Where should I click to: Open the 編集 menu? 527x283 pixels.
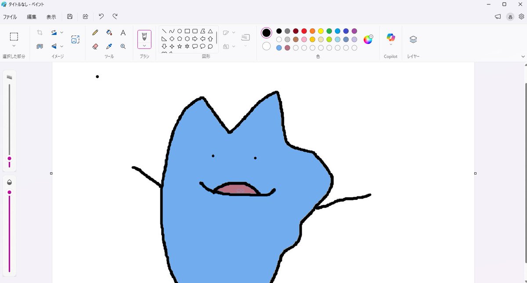(x=32, y=17)
